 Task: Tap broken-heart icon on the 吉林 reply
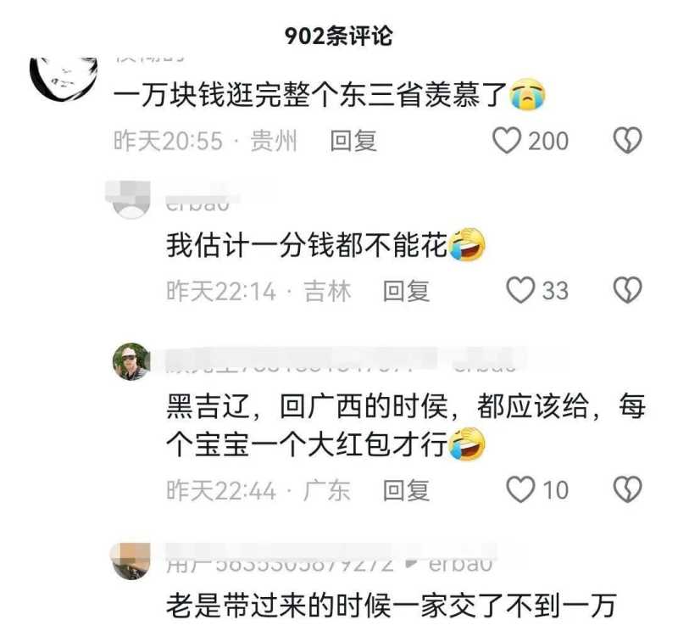coord(627,290)
